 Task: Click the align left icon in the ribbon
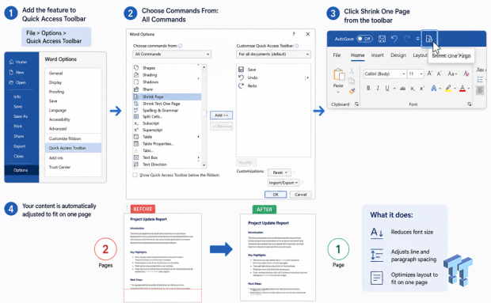480,90
